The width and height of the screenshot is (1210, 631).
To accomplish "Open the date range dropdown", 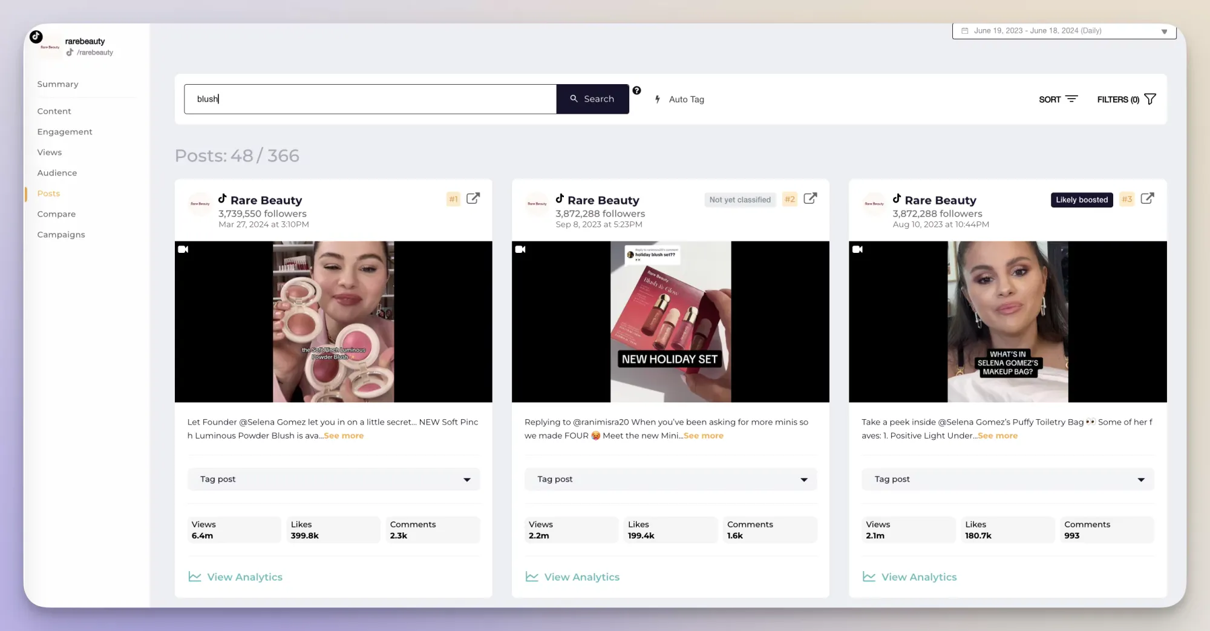I will tap(1064, 31).
